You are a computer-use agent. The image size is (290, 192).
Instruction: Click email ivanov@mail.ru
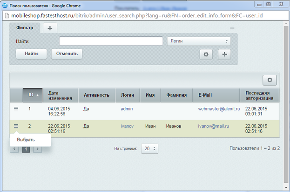tap(214, 126)
